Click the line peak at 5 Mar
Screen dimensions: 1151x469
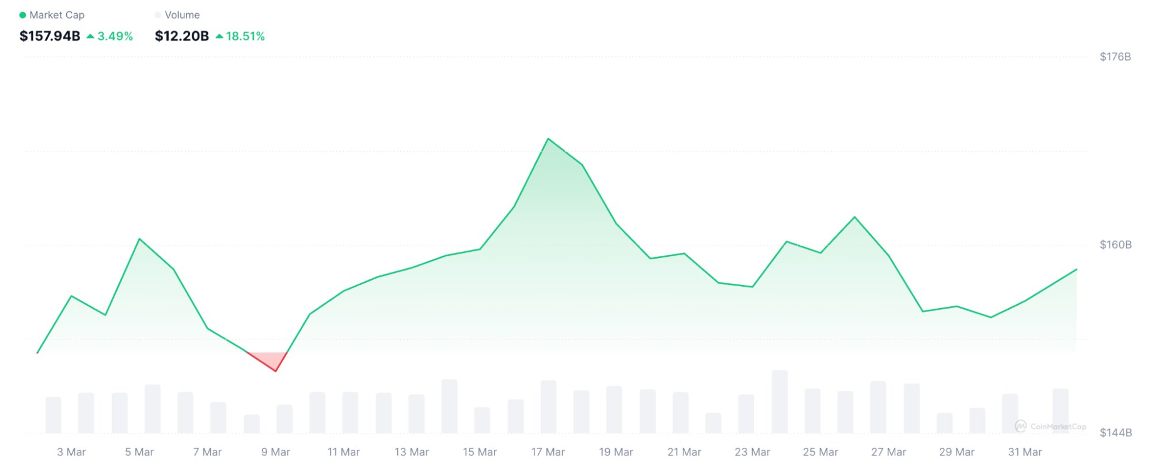140,239
